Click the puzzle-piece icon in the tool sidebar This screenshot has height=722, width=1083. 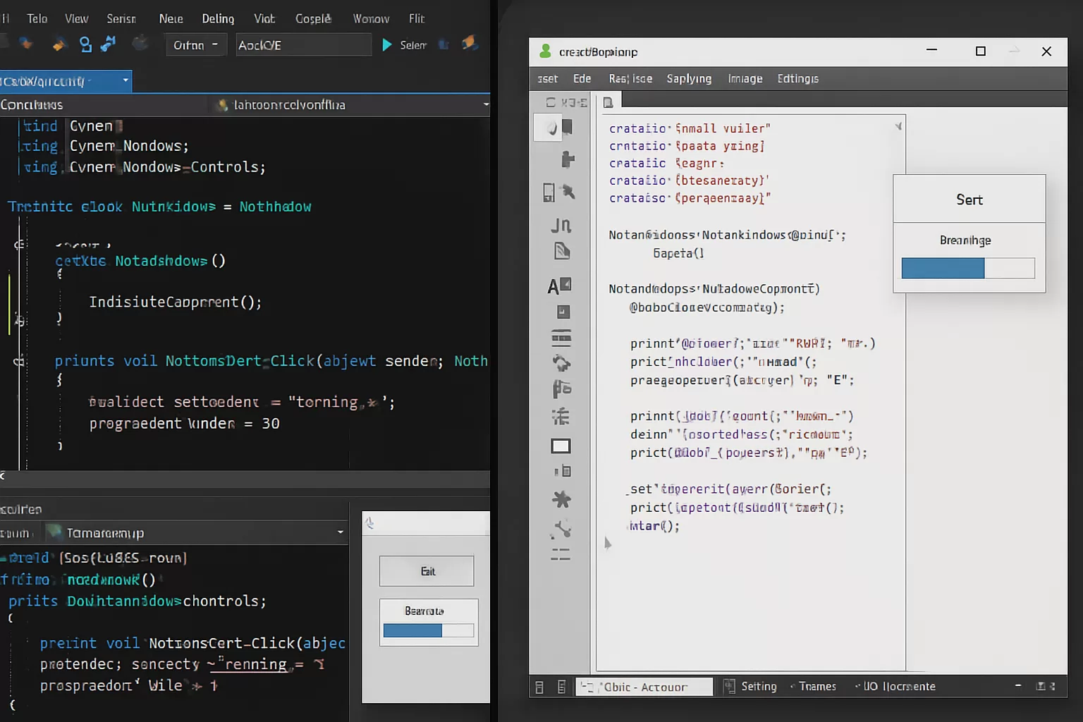tap(567, 159)
